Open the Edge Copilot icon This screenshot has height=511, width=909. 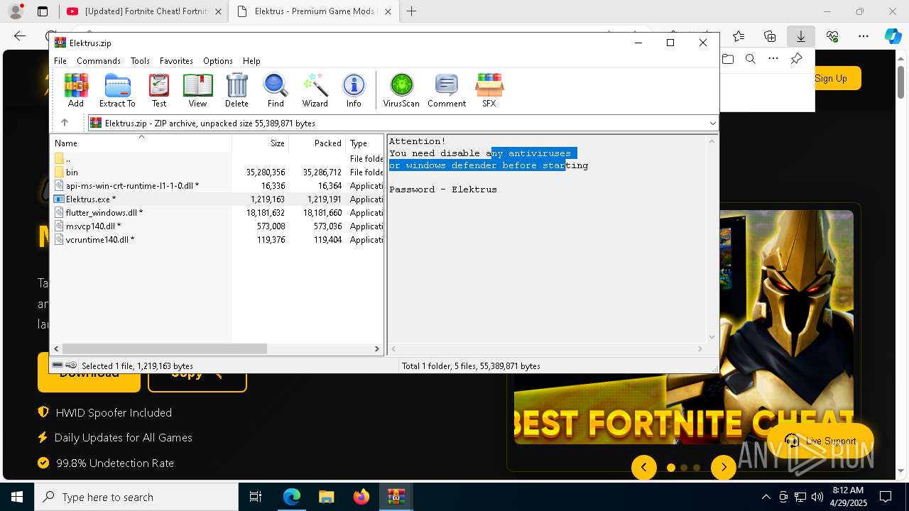[x=893, y=36]
